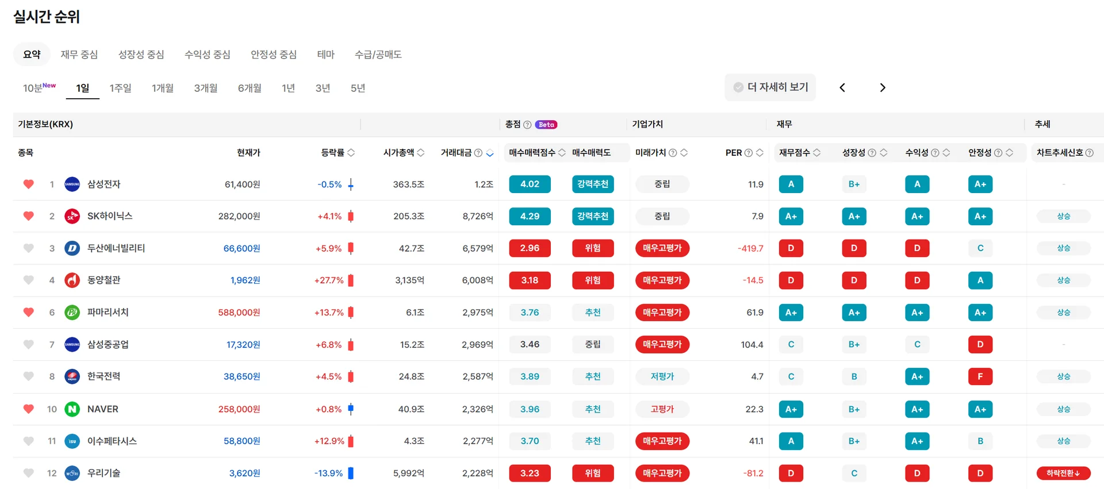Click the red 2.96 score badge
The width and height of the screenshot is (1104, 489).
(x=530, y=248)
